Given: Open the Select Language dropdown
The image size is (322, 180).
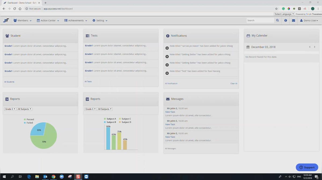Looking at the screenshot, I should (x=284, y=14).
